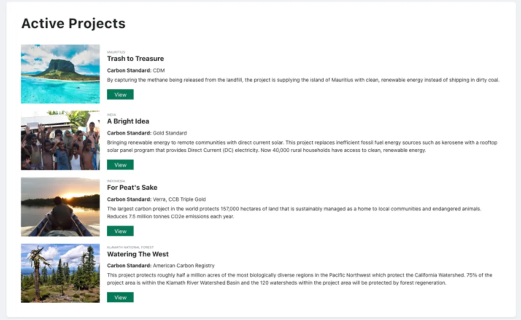Image resolution: width=521 pixels, height=320 pixels.
Task: Select the A Bright Idea heading
Action: [x=128, y=121]
